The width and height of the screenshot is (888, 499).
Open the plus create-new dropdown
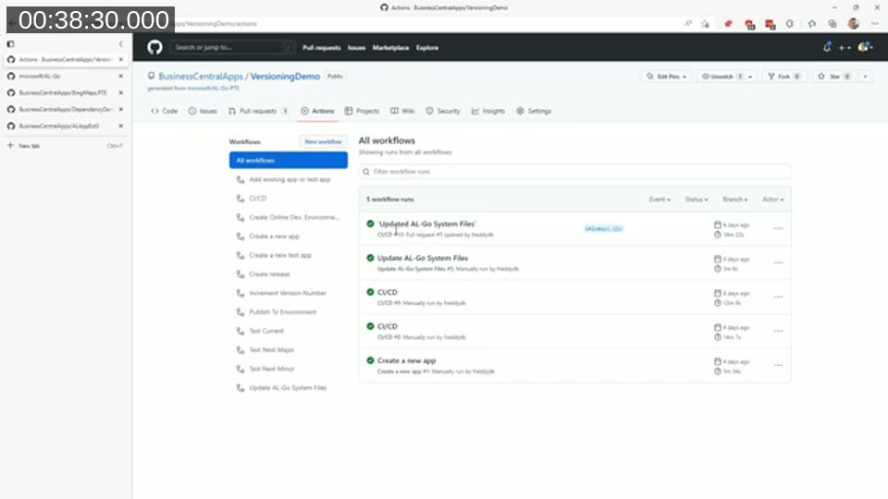coord(845,48)
